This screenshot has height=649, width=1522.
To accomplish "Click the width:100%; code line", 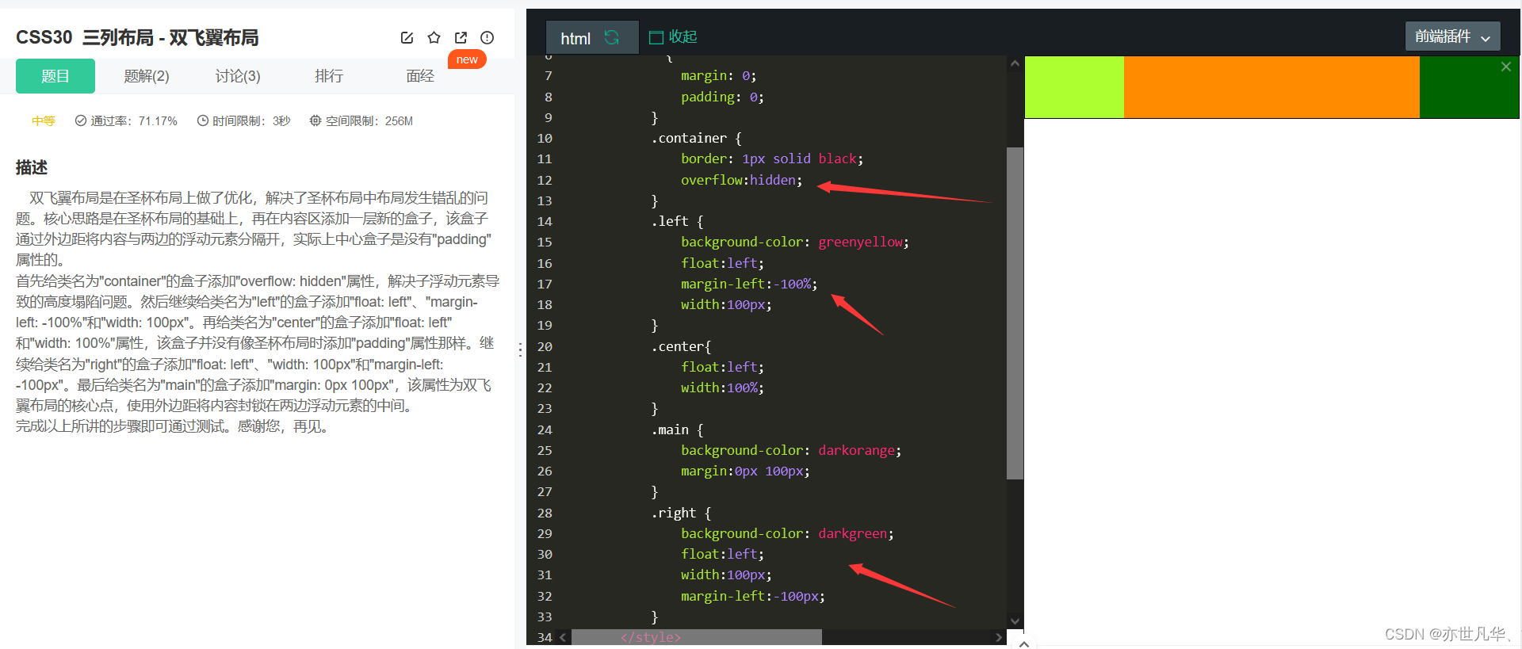I will point(722,387).
